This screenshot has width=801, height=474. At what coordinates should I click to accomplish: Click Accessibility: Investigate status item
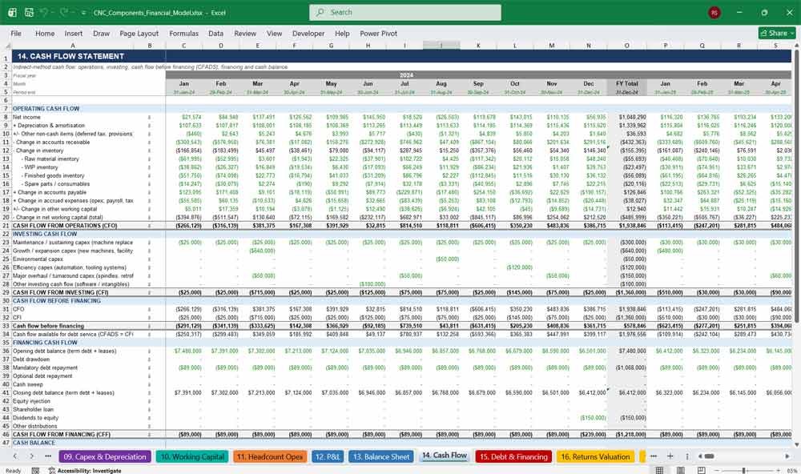85,471
